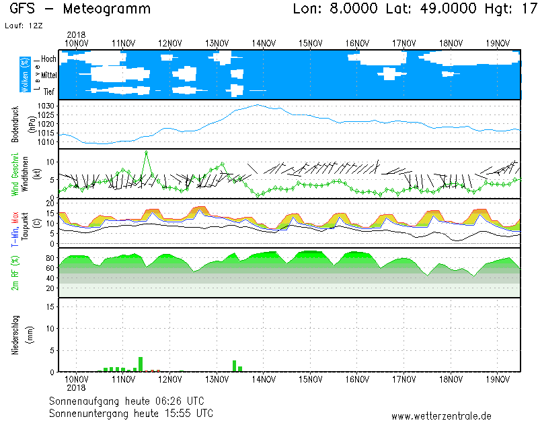Select the Mittel cloud level label
Screen dimensions: 538x421
[x=48, y=75]
